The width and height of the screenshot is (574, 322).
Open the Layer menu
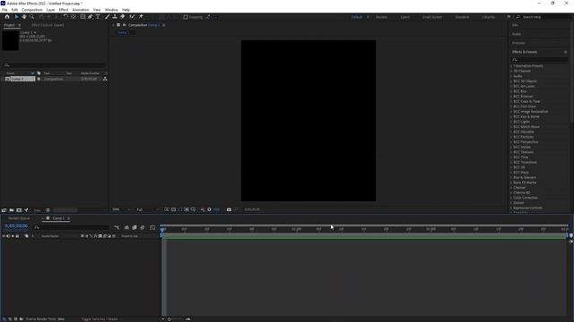pyautogui.click(x=50, y=10)
